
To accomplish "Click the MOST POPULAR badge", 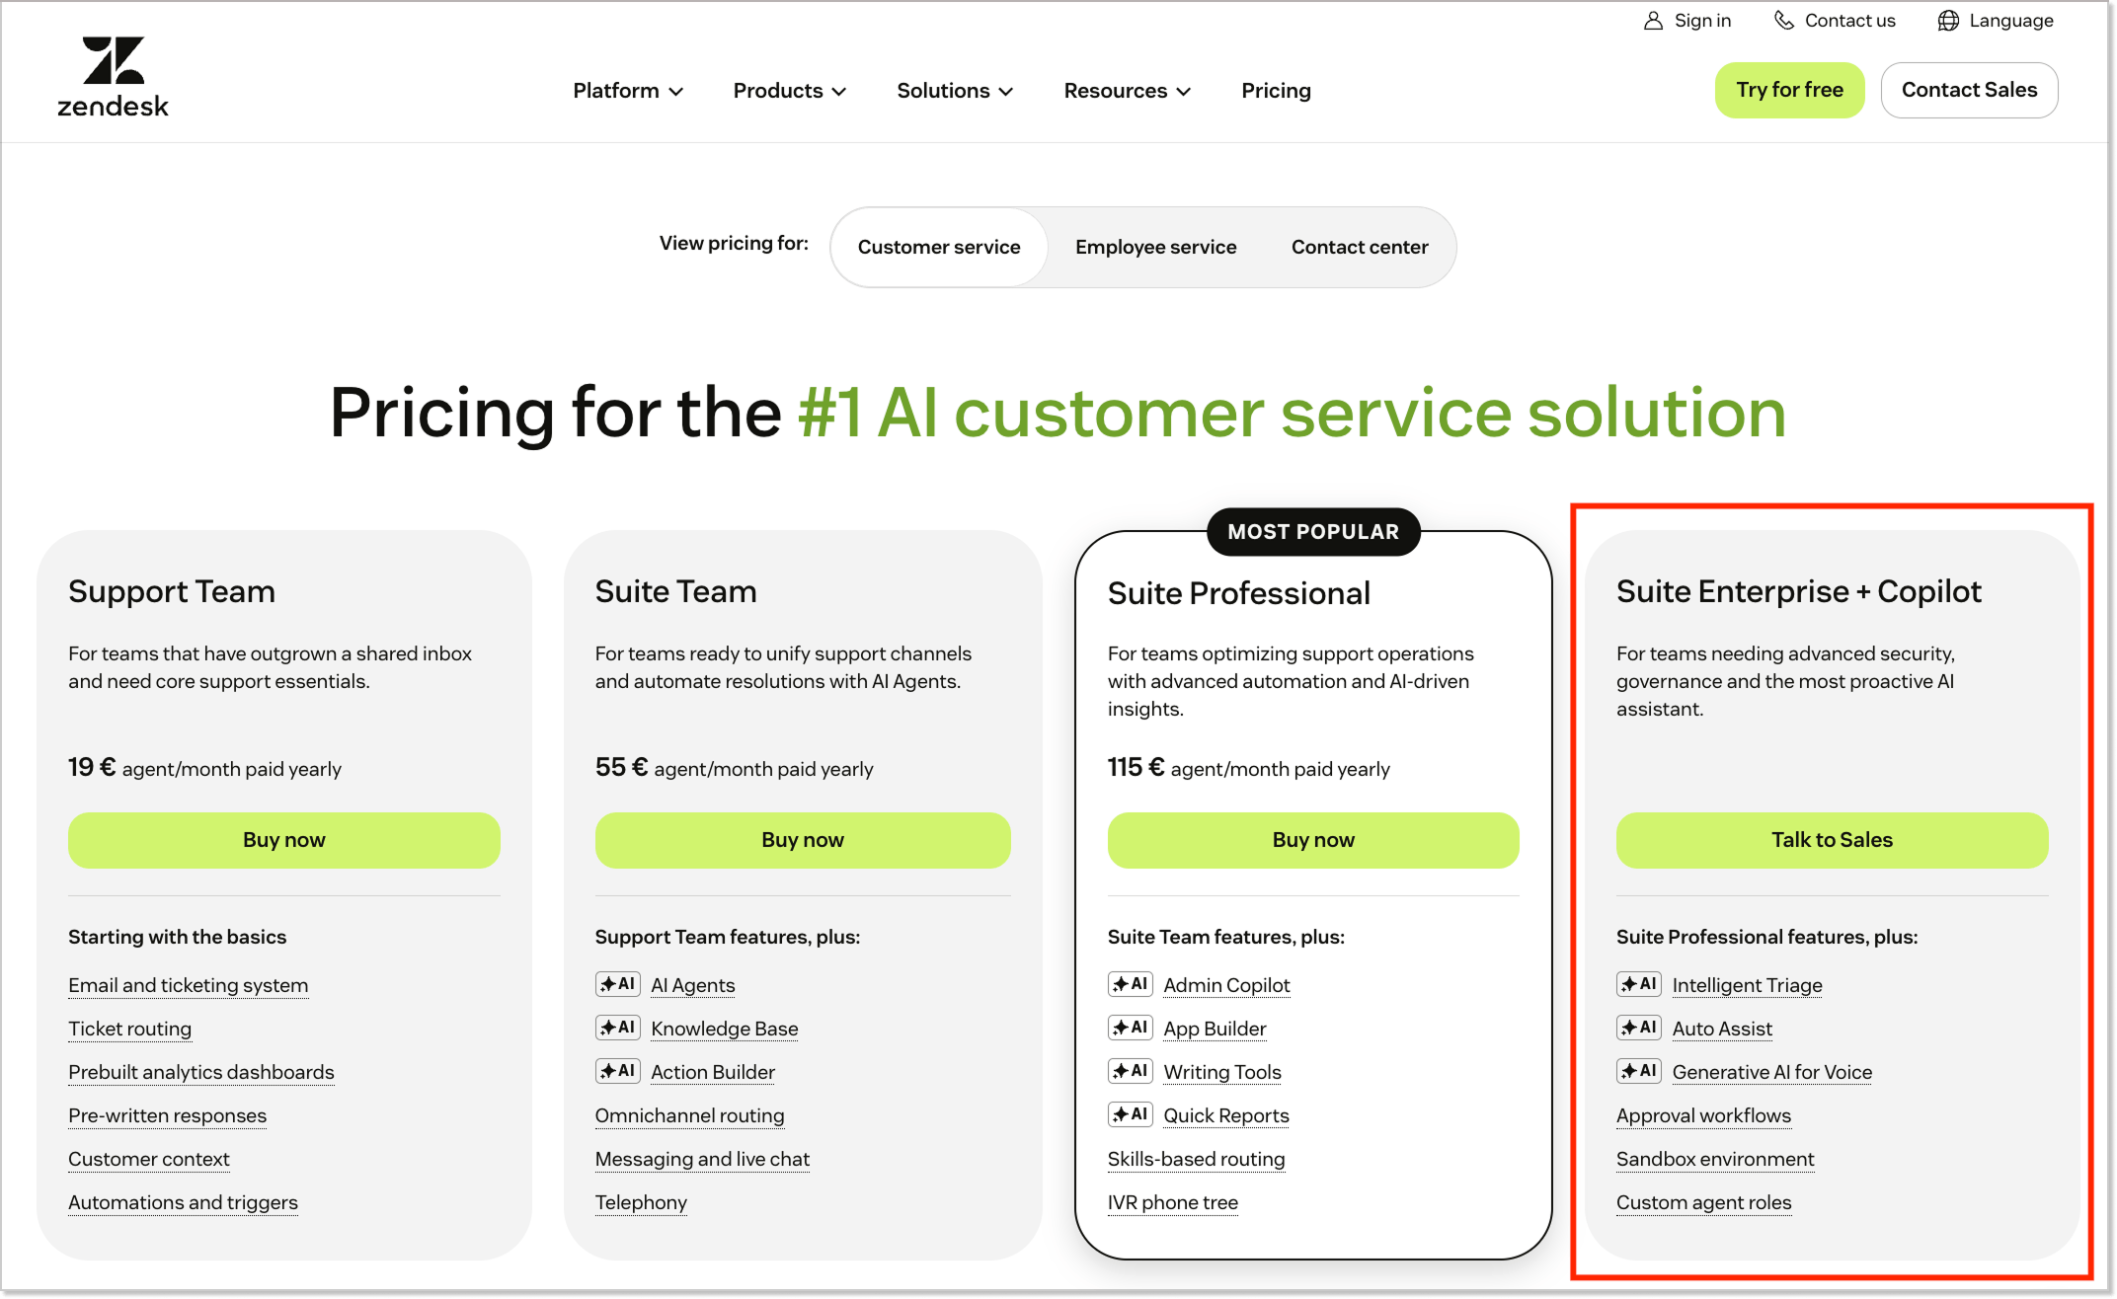I will (x=1313, y=532).
